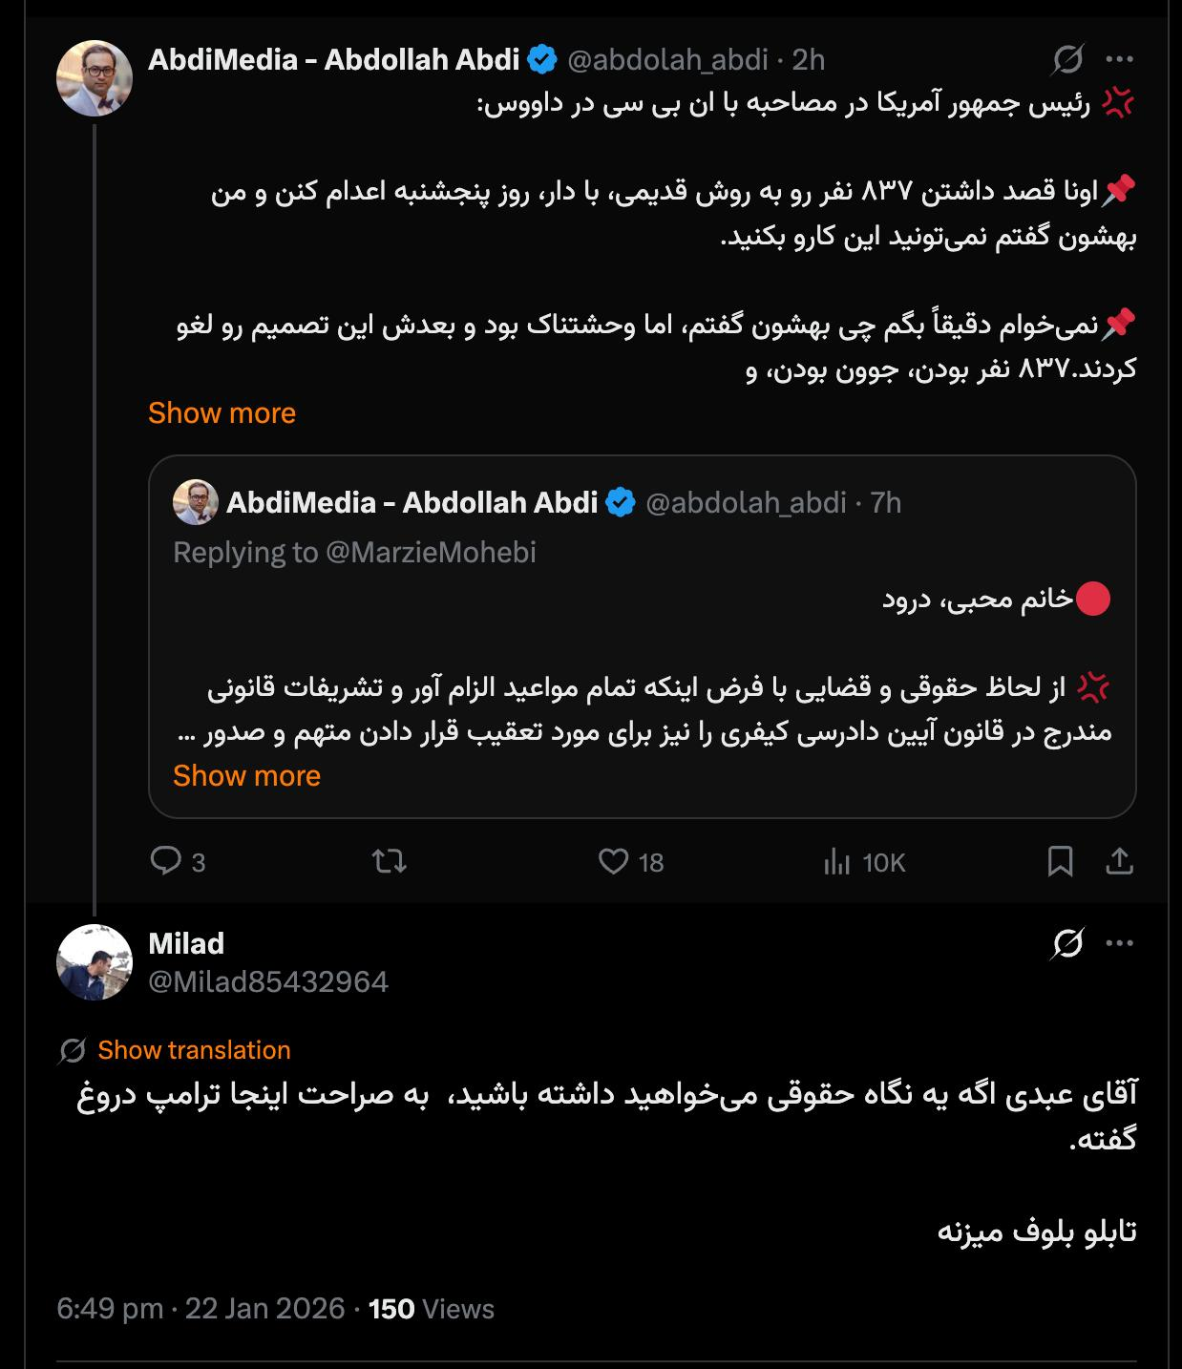Viewport: 1182px width, 1369px height.
Task: Like the post with 18 likes
Action: click(613, 862)
